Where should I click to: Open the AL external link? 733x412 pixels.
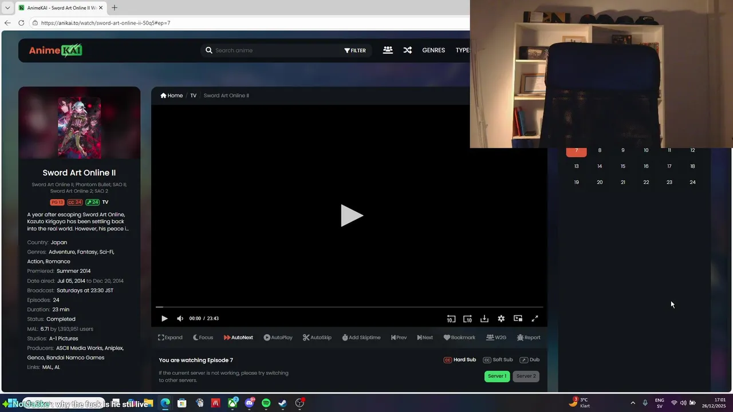point(57,367)
